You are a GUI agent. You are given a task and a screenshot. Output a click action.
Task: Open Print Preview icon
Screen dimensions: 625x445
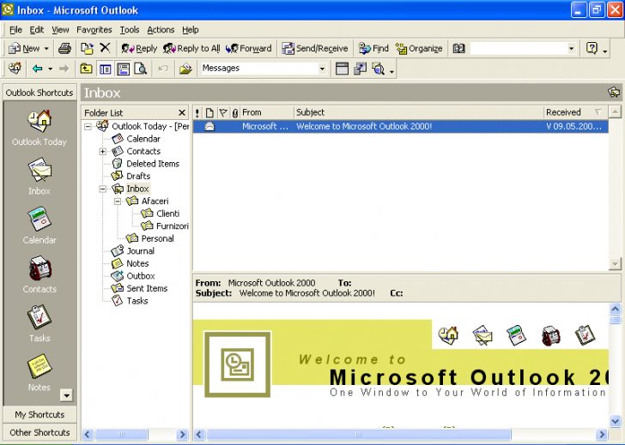140,69
